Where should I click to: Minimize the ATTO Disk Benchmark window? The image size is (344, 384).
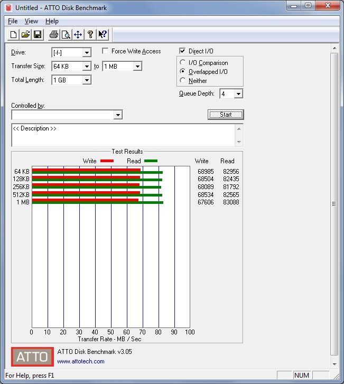tap(294, 6)
